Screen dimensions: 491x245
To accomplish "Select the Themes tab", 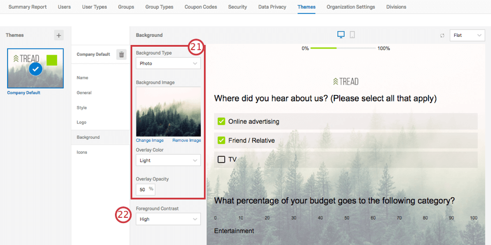I will pyautogui.click(x=307, y=7).
